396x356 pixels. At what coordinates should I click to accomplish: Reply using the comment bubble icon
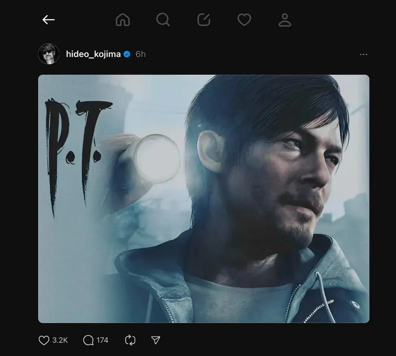[88, 341]
